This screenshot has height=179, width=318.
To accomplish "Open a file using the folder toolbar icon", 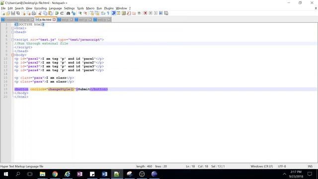I will pyautogui.click(x=8, y=13).
